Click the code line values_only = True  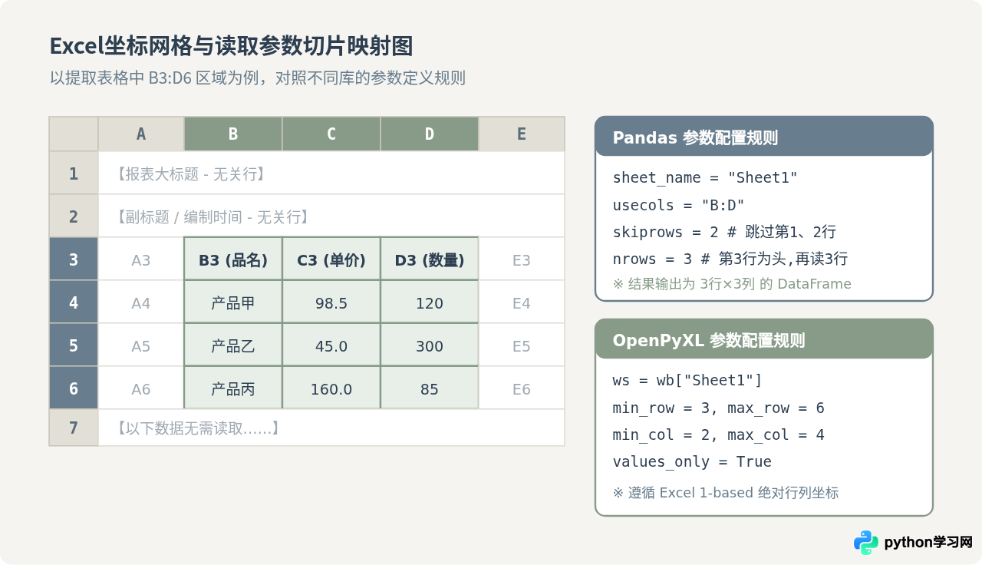(692, 461)
